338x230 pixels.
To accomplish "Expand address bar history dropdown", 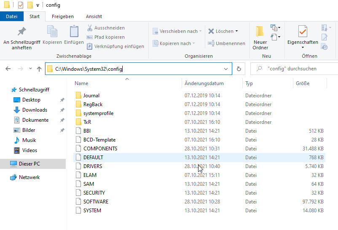I will (x=226, y=69).
